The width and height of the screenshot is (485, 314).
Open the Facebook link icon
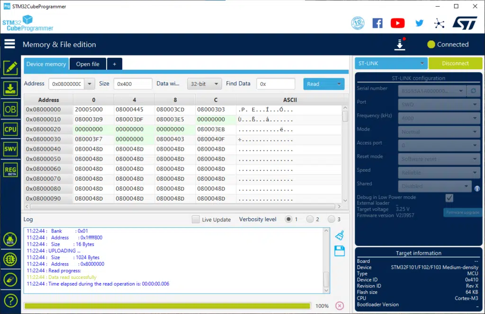[377, 23]
